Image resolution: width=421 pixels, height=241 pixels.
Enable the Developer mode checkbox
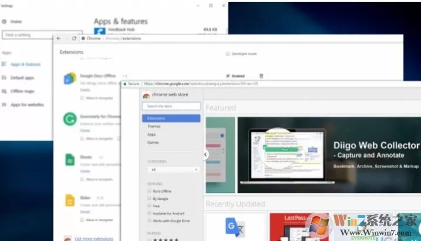[x=227, y=53]
